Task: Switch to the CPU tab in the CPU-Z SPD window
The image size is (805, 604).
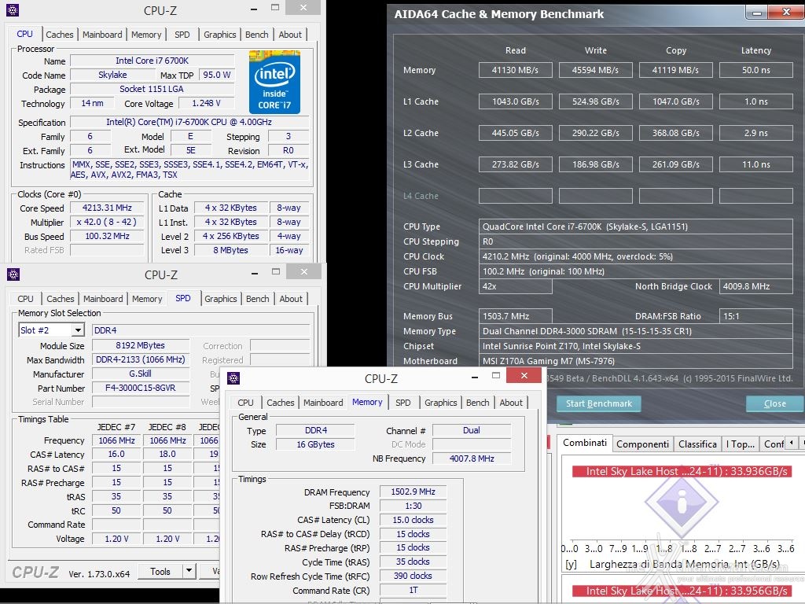Action: point(26,299)
